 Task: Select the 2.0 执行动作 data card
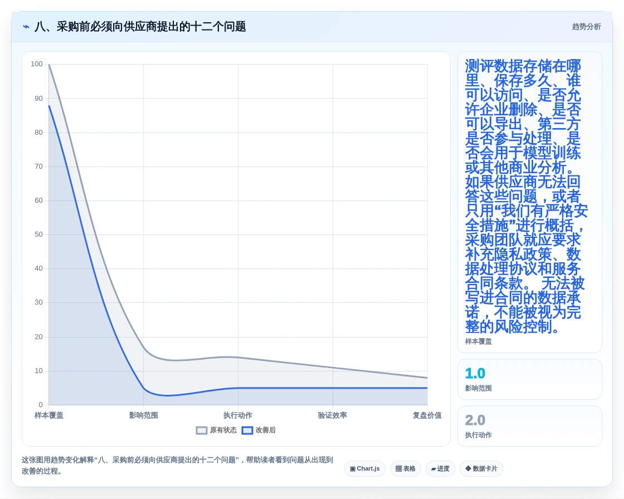530,426
